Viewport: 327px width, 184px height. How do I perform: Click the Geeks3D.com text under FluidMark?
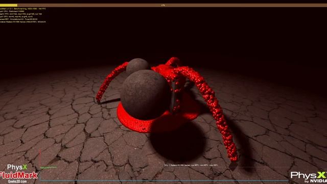(17, 181)
